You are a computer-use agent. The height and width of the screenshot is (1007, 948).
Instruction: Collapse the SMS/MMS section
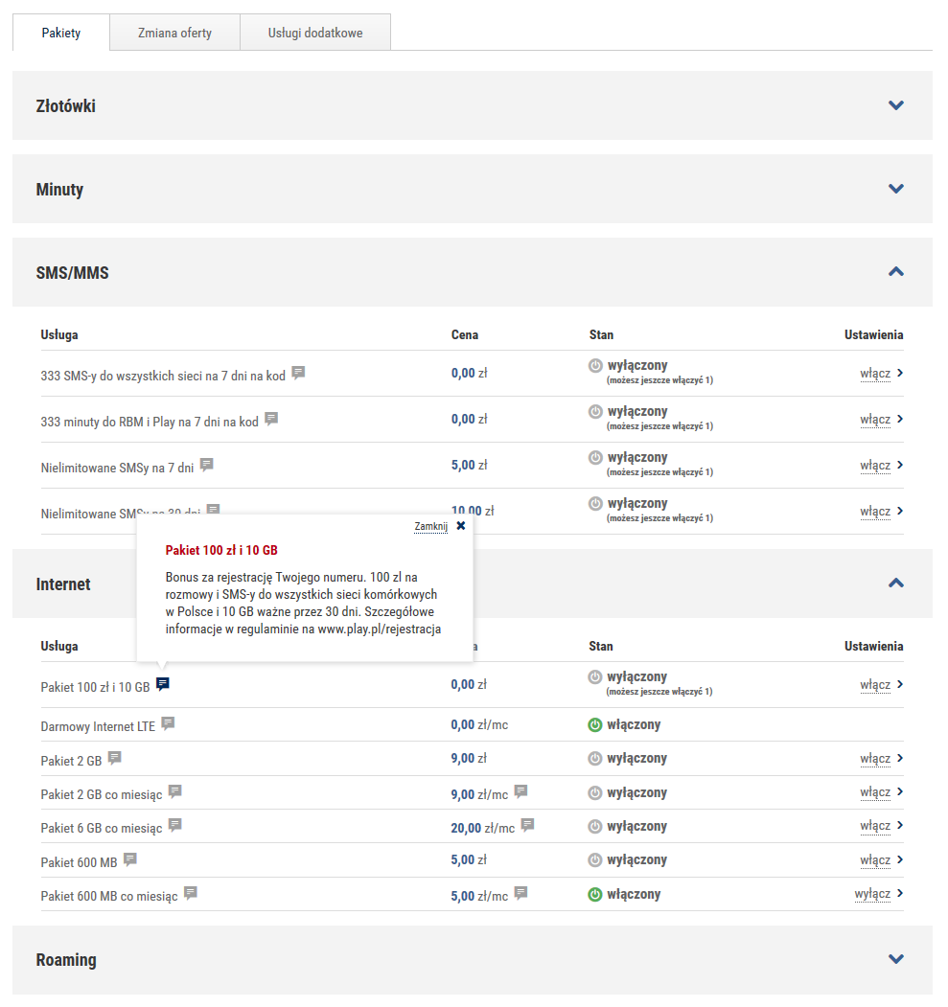[x=895, y=272]
